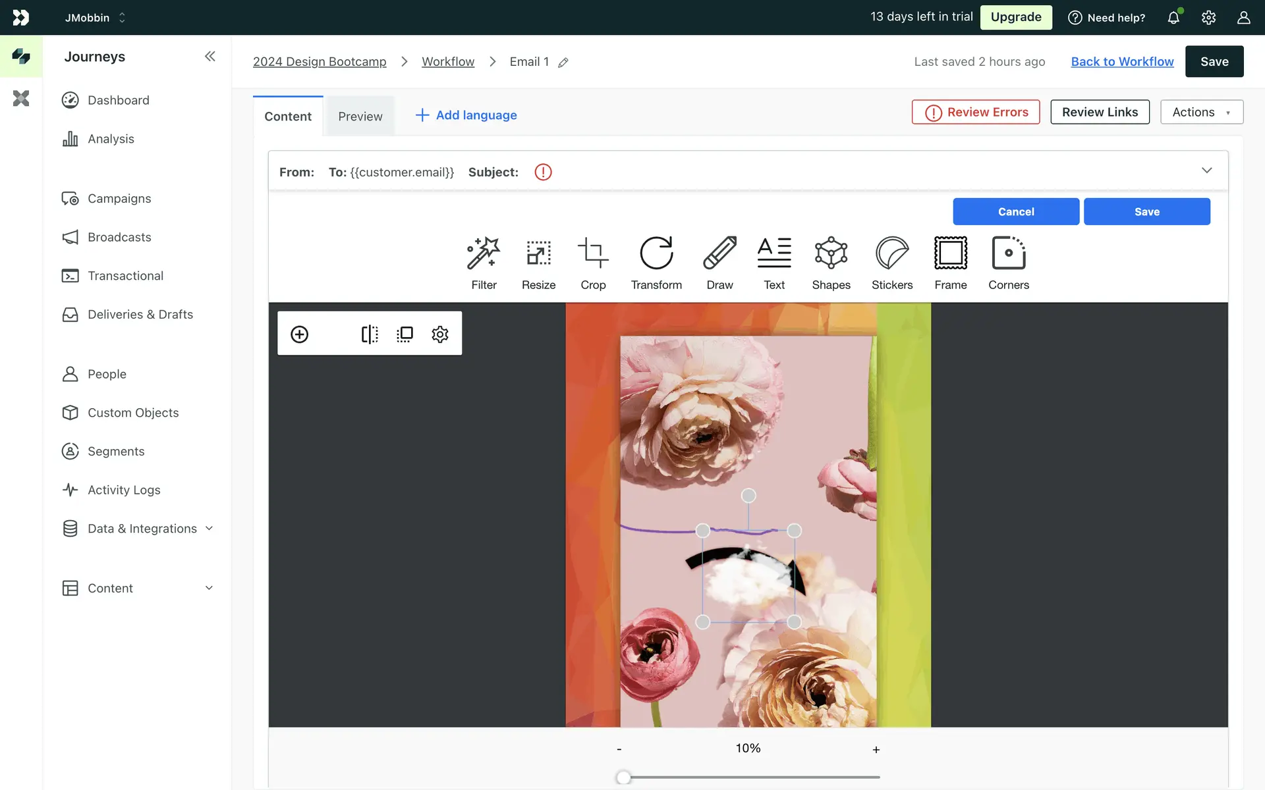Open the Actions dropdown

point(1201,112)
